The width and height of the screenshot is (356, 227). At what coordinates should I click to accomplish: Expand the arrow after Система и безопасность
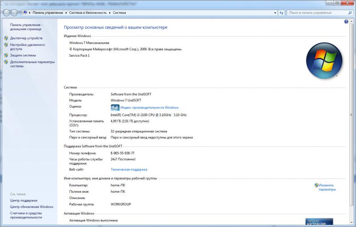tap(110, 13)
